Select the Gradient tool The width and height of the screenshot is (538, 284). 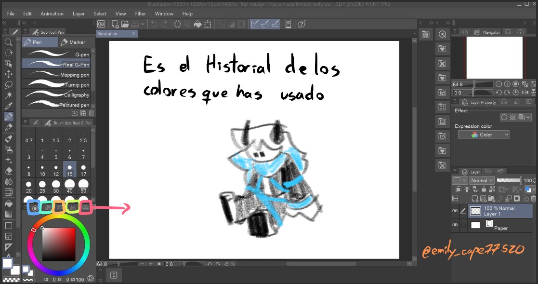(9, 214)
